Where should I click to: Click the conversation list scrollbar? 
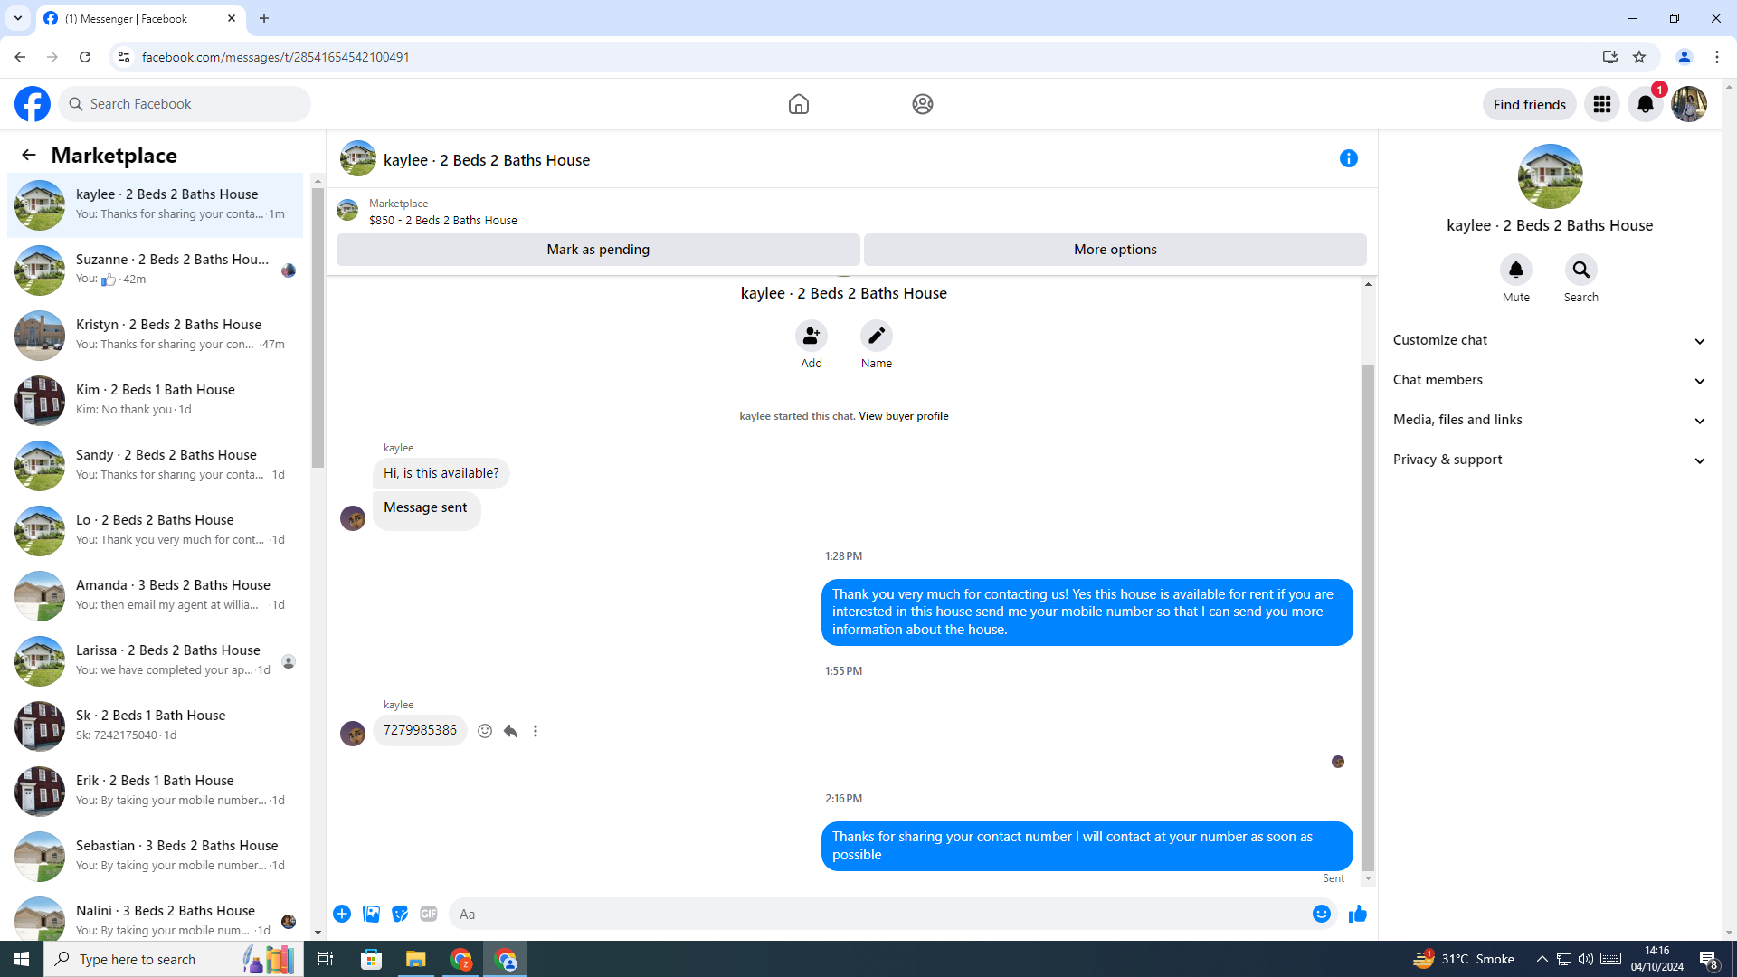tap(318, 327)
